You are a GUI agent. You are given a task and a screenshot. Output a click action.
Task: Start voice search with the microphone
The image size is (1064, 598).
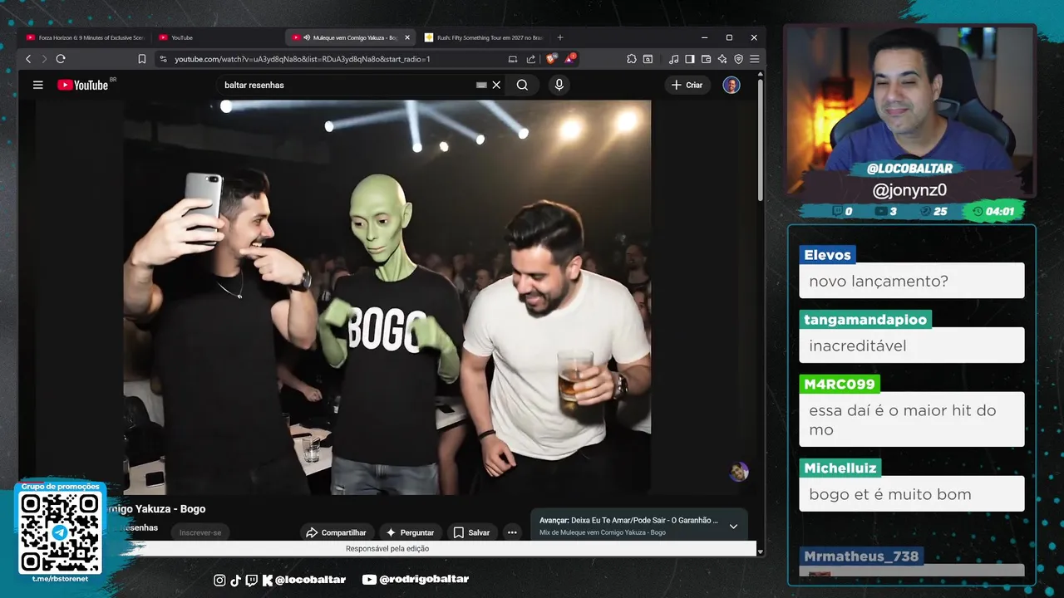559,85
